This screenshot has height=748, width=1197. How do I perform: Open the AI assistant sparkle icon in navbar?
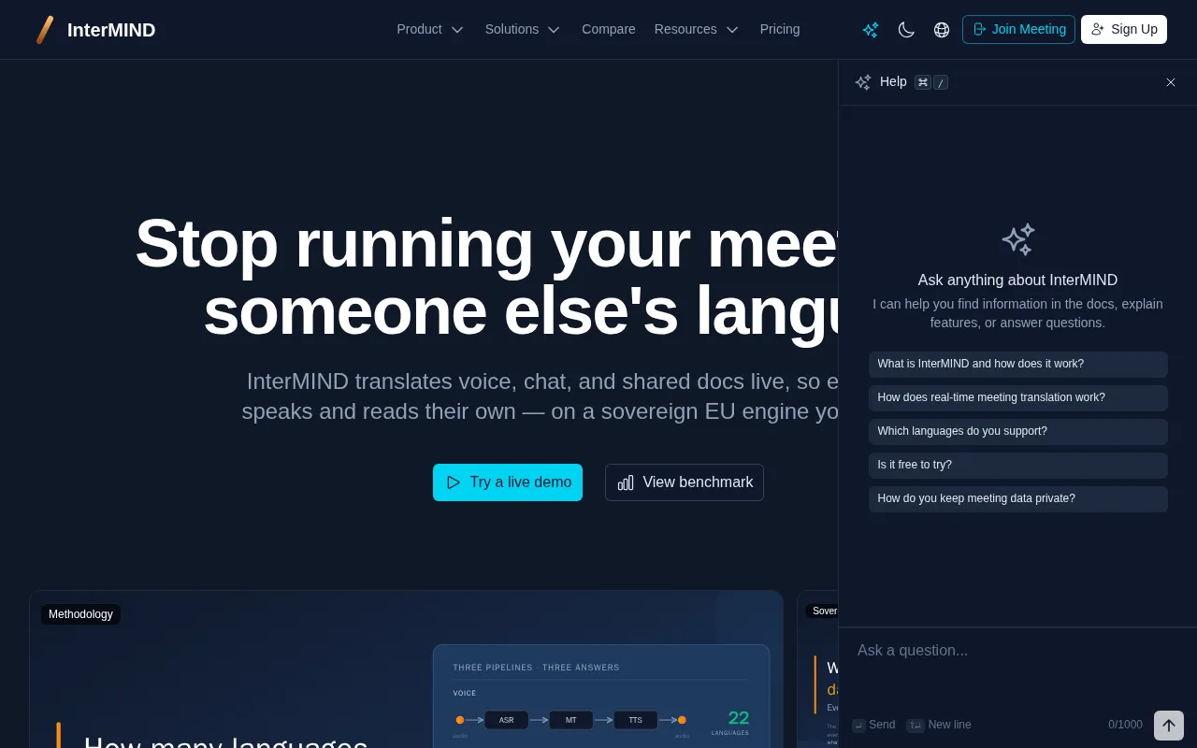(x=871, y=30)
